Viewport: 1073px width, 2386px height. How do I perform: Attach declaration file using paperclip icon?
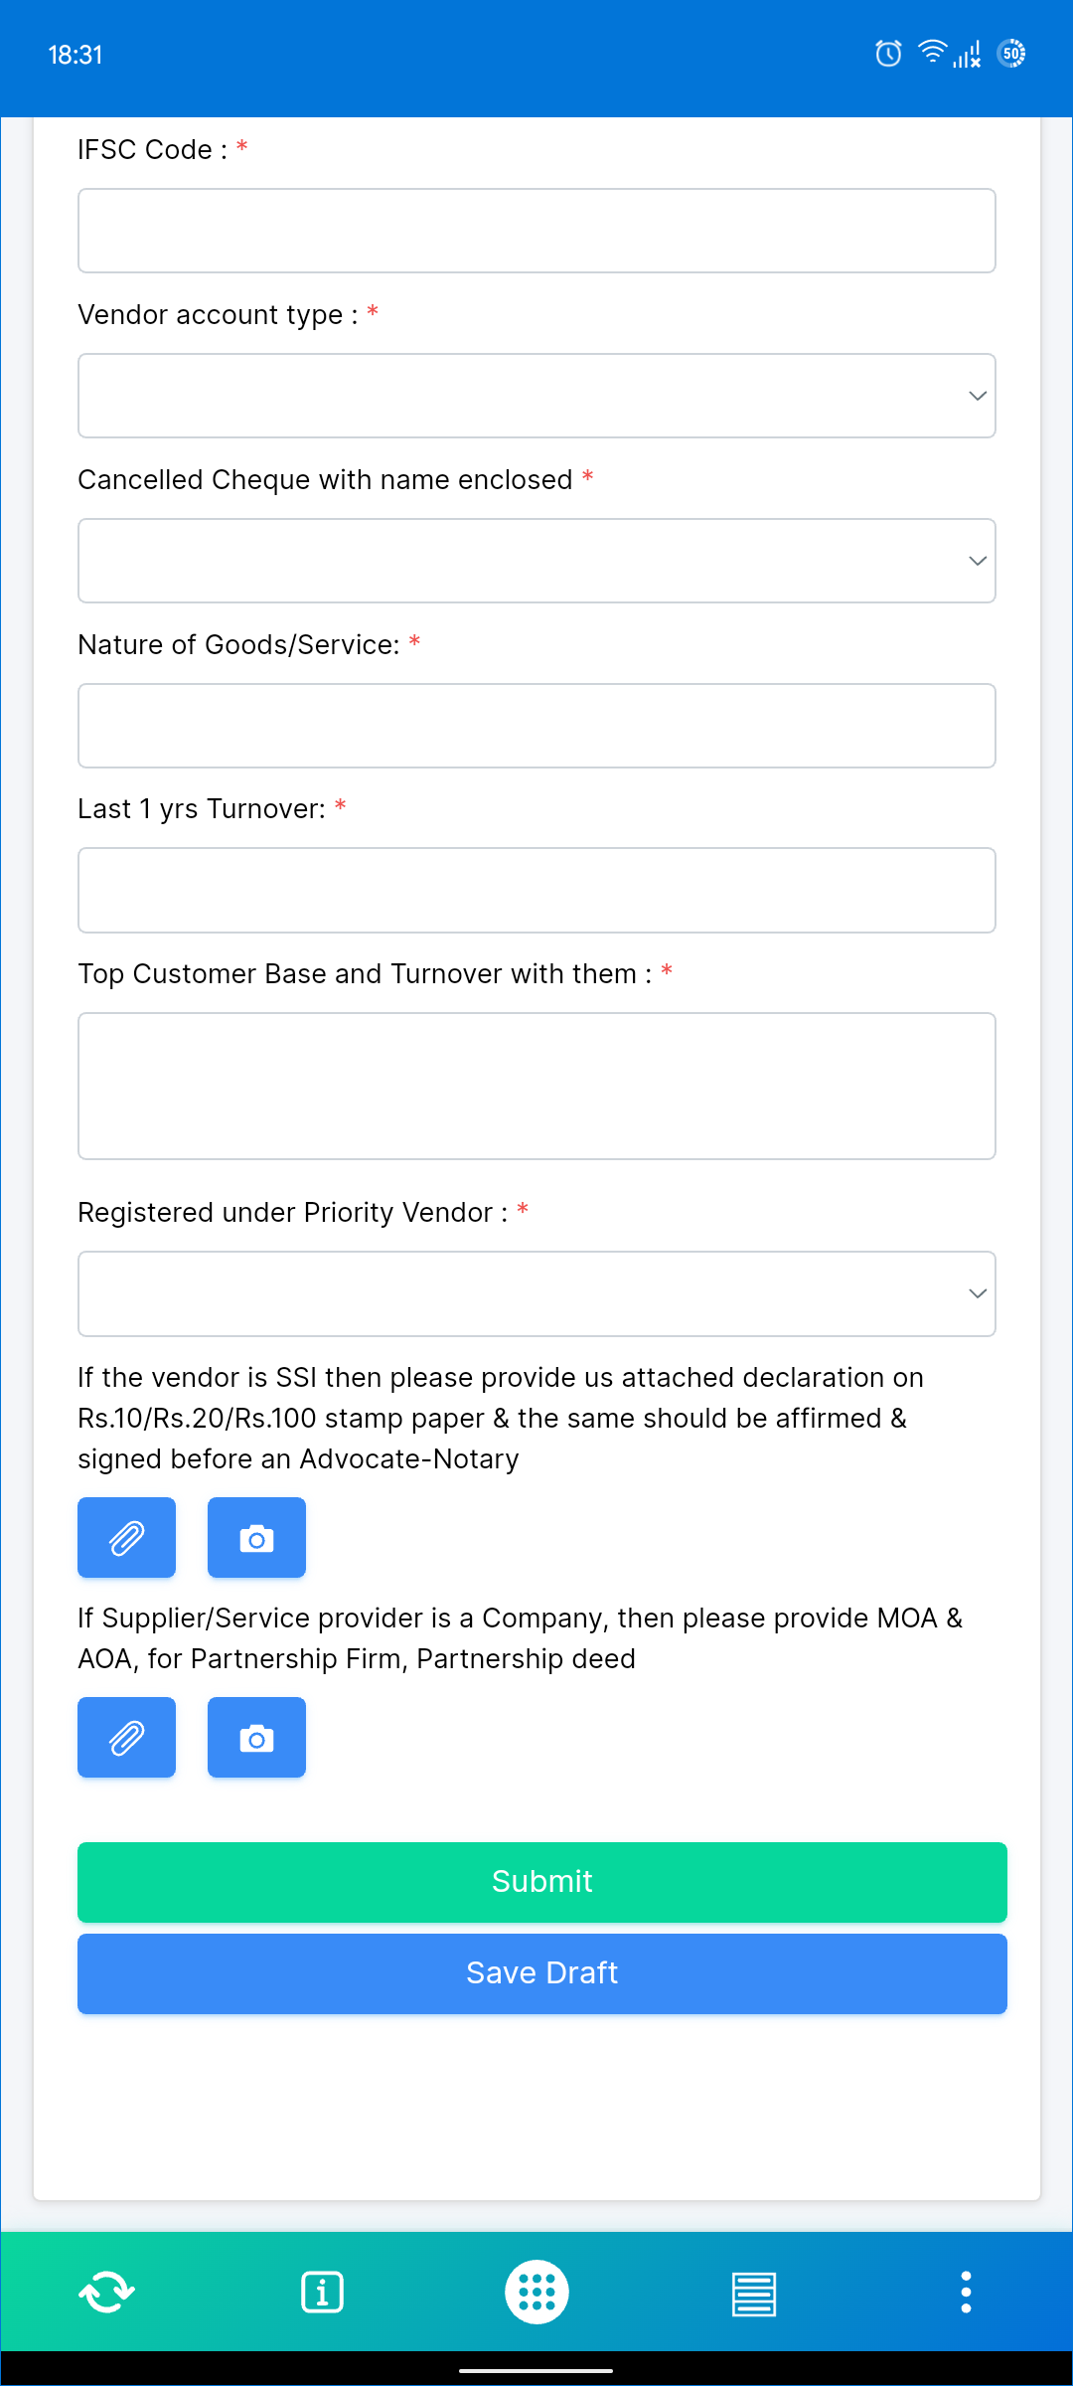point(126,1537)
